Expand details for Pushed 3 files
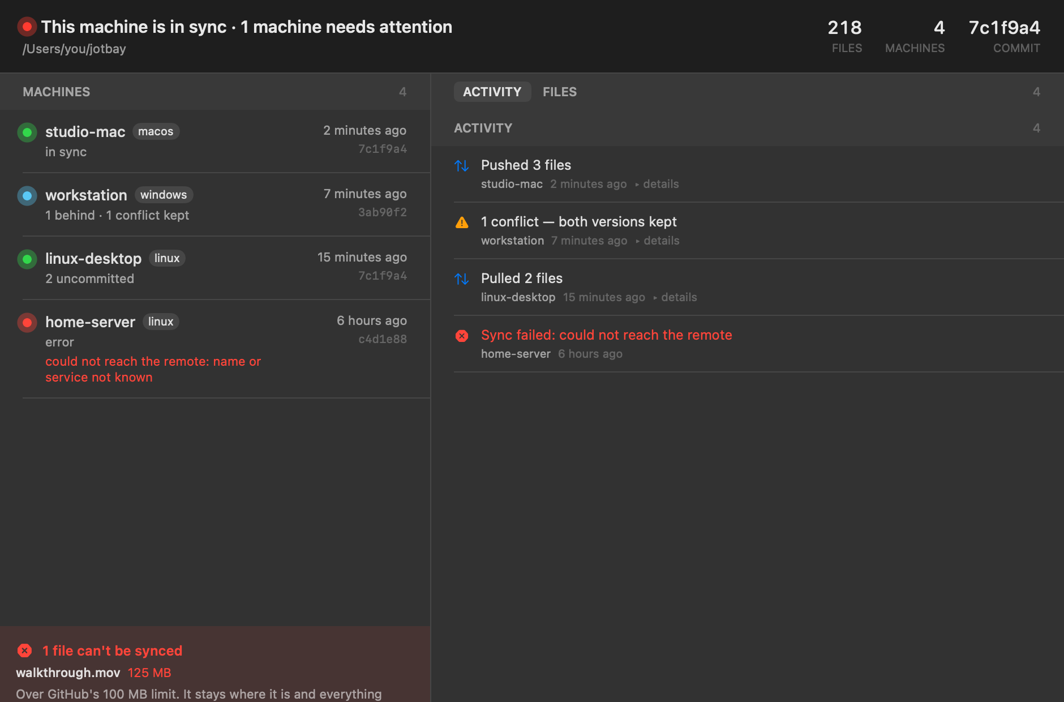Image resolution: width=1064 pixels, height=702 pixels. [x=657, y=184]
